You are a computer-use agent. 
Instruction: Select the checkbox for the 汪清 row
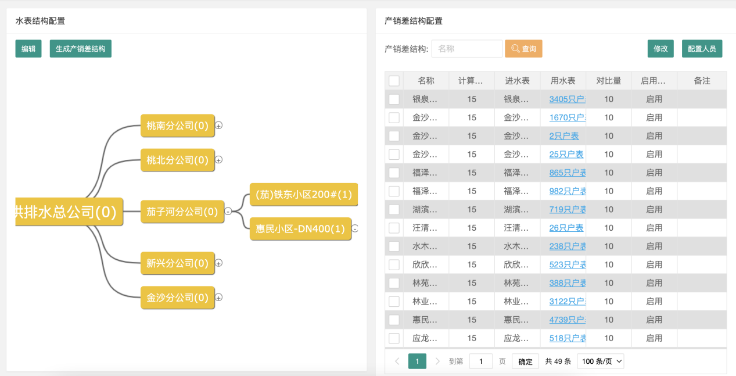pyautogui.click(x=394, y=228)
